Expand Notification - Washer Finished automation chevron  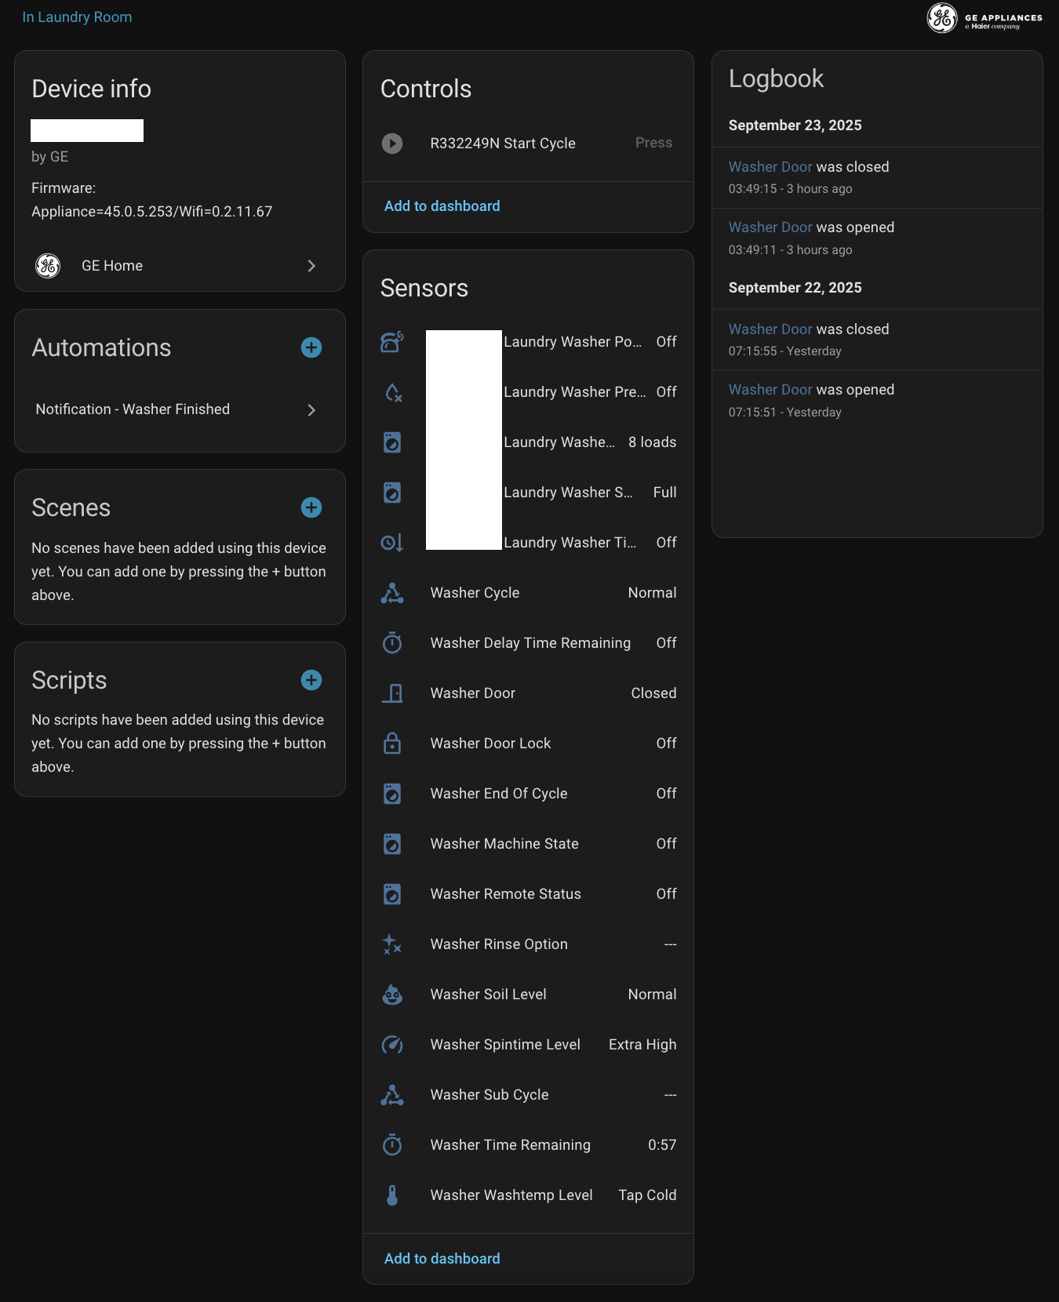coord(311,410)
